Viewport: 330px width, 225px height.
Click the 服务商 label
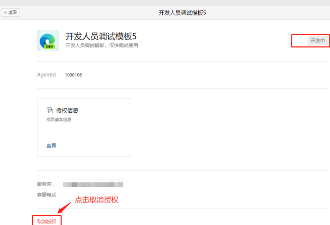tap(44, 184)
